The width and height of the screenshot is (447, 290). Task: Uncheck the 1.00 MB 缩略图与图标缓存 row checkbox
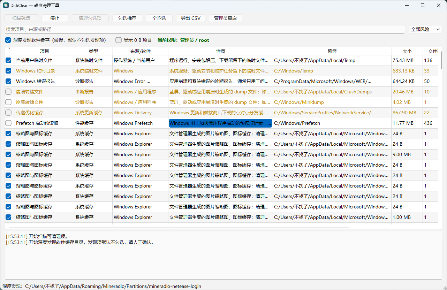(x=8, y=217)
